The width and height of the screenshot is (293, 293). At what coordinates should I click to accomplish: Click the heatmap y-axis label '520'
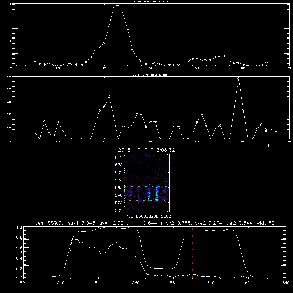click(119, 203)
